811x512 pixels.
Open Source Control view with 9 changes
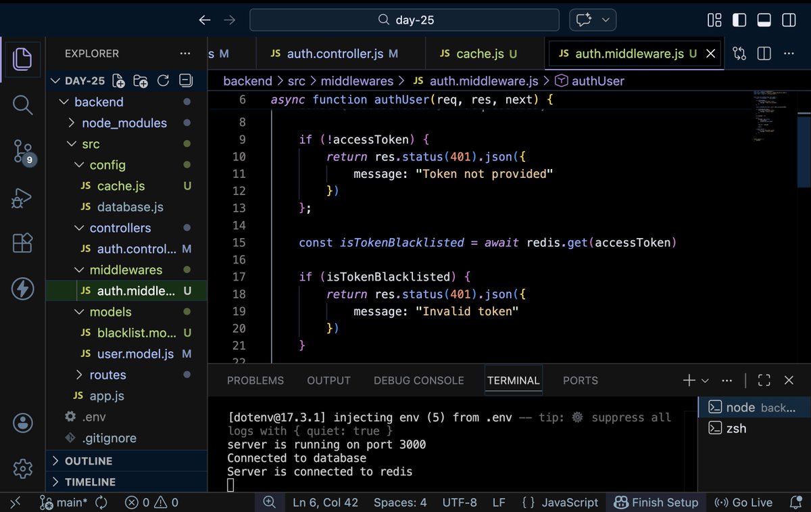click(23, 152)
